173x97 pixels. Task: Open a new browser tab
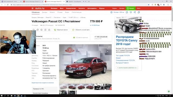point(89,2)
